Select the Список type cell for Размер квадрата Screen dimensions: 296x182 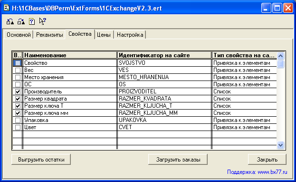244,99
